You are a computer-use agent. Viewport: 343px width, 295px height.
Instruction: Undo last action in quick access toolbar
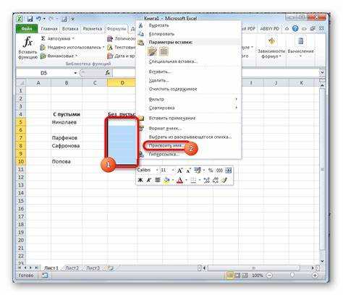(38, 19)
